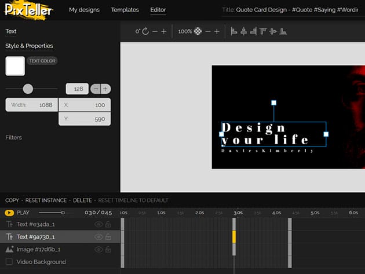Click the zoom fit icon beside 100%
The image size is (365, 274).
click(198, 31)
